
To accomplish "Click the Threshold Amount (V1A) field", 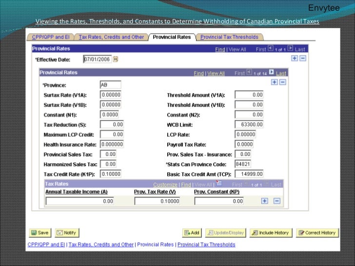I will (249, 95).
